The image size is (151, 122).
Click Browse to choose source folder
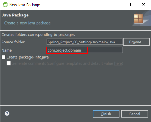(x=136, y=42)
